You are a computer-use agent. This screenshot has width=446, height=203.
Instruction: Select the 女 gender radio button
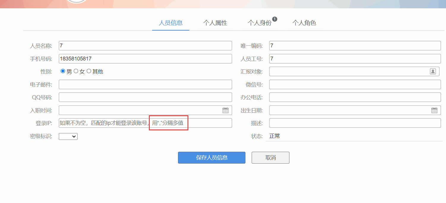pos(76,71)
